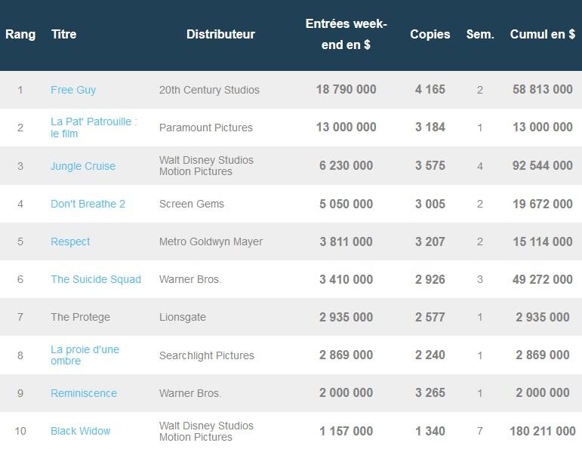
Task: Click copies value 3 265
Action: click(430, 392)
